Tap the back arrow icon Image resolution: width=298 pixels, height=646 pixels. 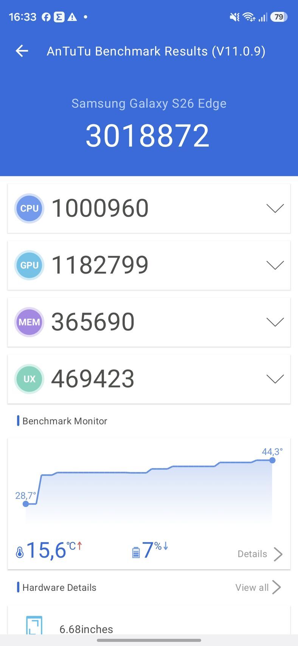coord(22,51)
